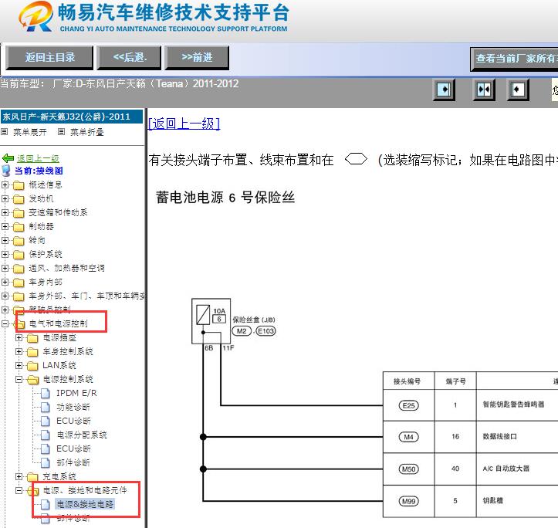Expand the 制动器 folder
The image size is (558, 528).
pos(5,226)
